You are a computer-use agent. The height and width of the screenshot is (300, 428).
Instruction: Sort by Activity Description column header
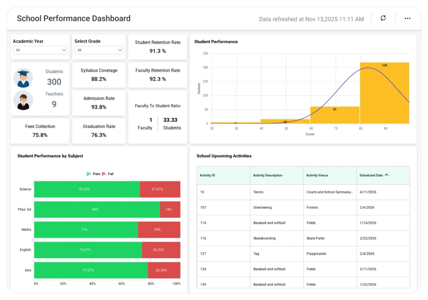277,175
